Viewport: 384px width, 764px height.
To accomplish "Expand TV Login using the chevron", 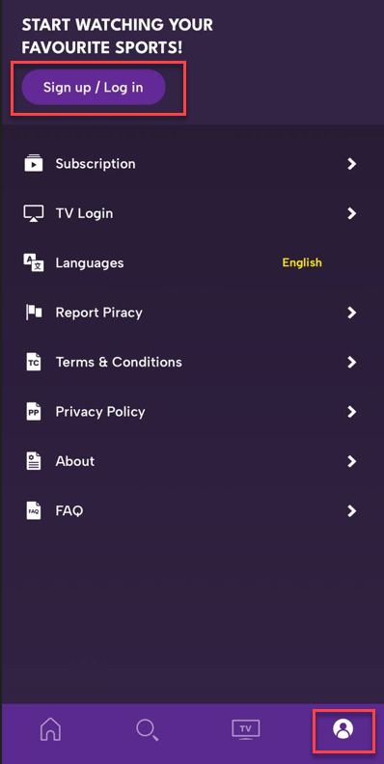I will click(x=352, y=213).
